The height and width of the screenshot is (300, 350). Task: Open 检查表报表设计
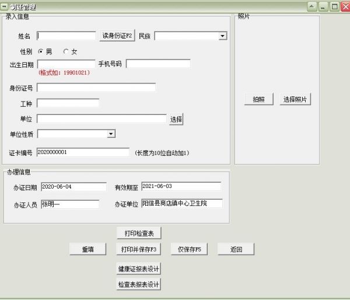(x=139, y=284)
